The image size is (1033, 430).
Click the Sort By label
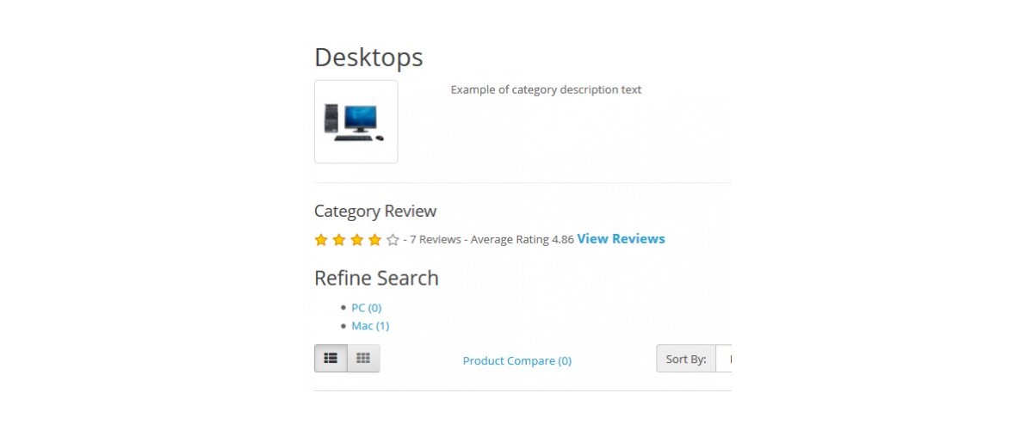click(686, 359)
